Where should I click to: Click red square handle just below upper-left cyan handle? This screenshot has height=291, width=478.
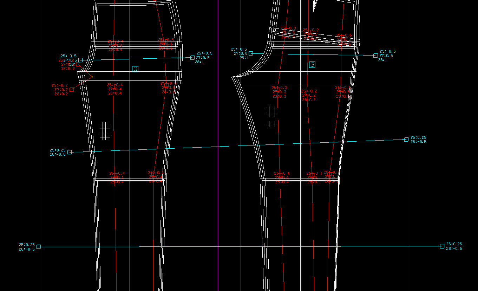coord(78,65)
